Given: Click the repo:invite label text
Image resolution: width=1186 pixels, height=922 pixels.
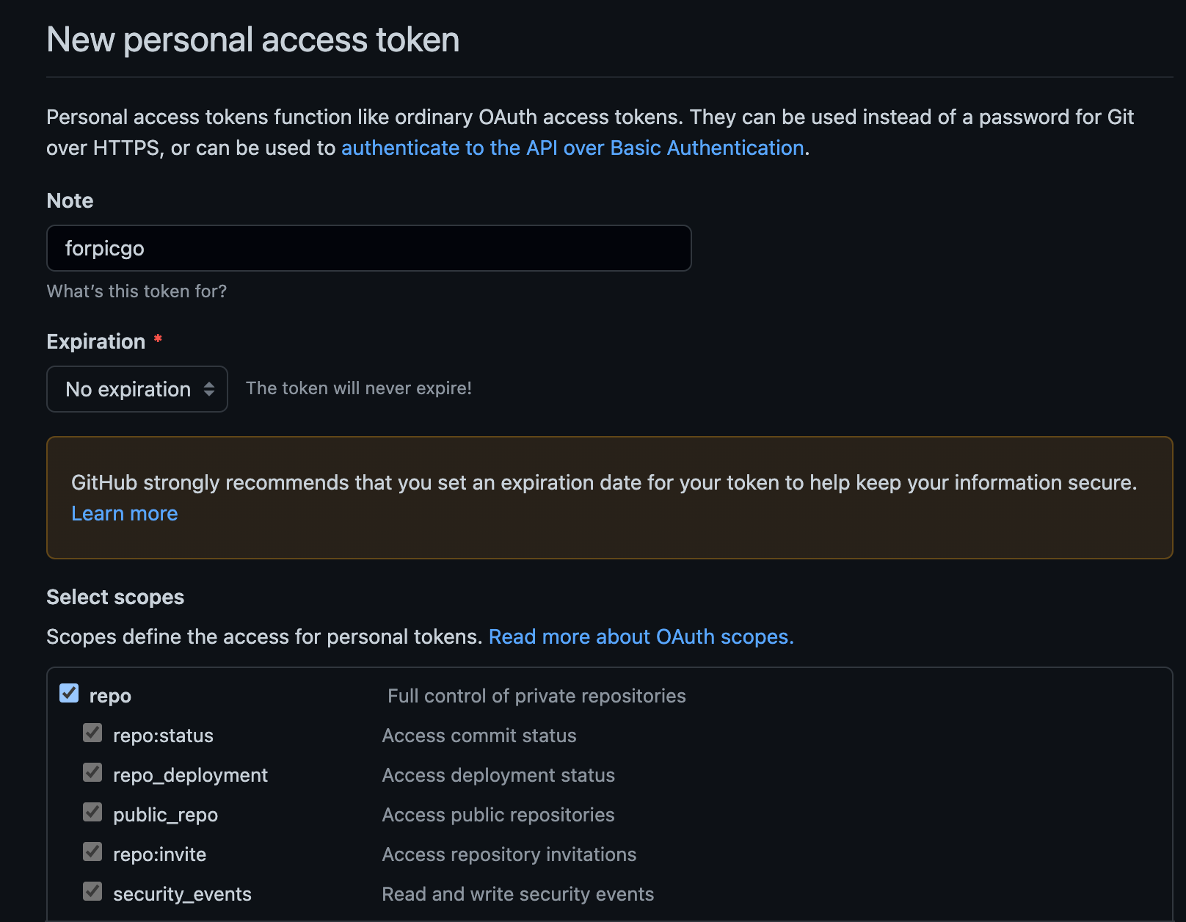Looking at the screenshot, I should click(x=159, y=854).
